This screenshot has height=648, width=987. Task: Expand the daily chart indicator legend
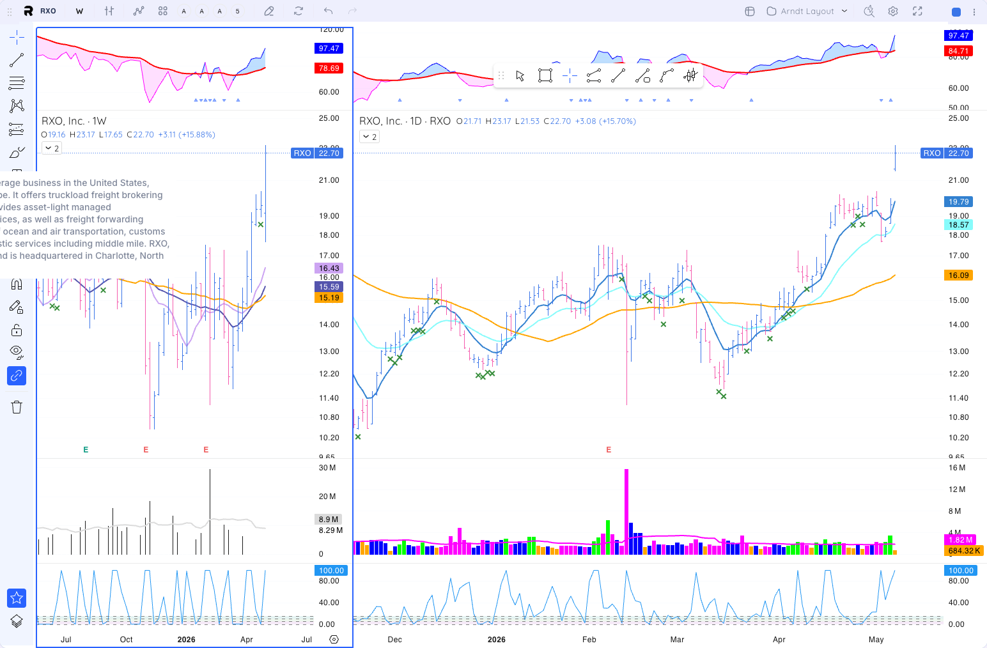[x=369, y=137]
